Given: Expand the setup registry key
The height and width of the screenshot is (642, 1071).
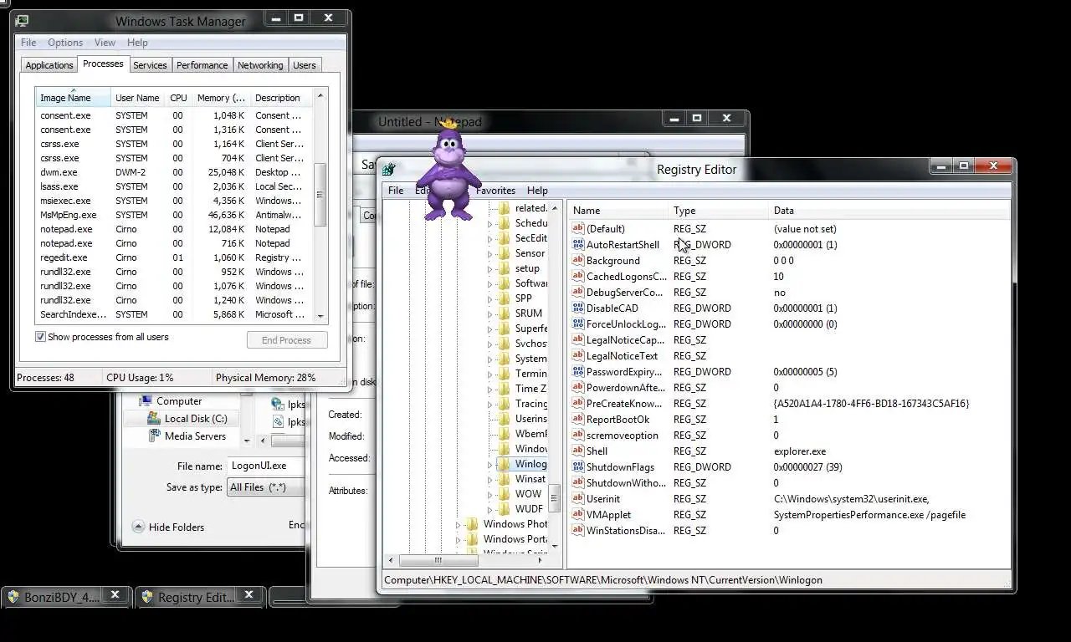Looking at the screenshot, I should pos(490,268).
